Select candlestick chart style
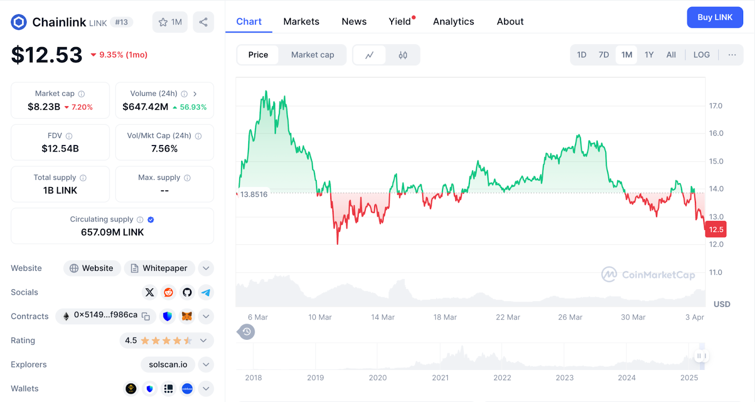 pyautogui.click(x=403, y=55)
